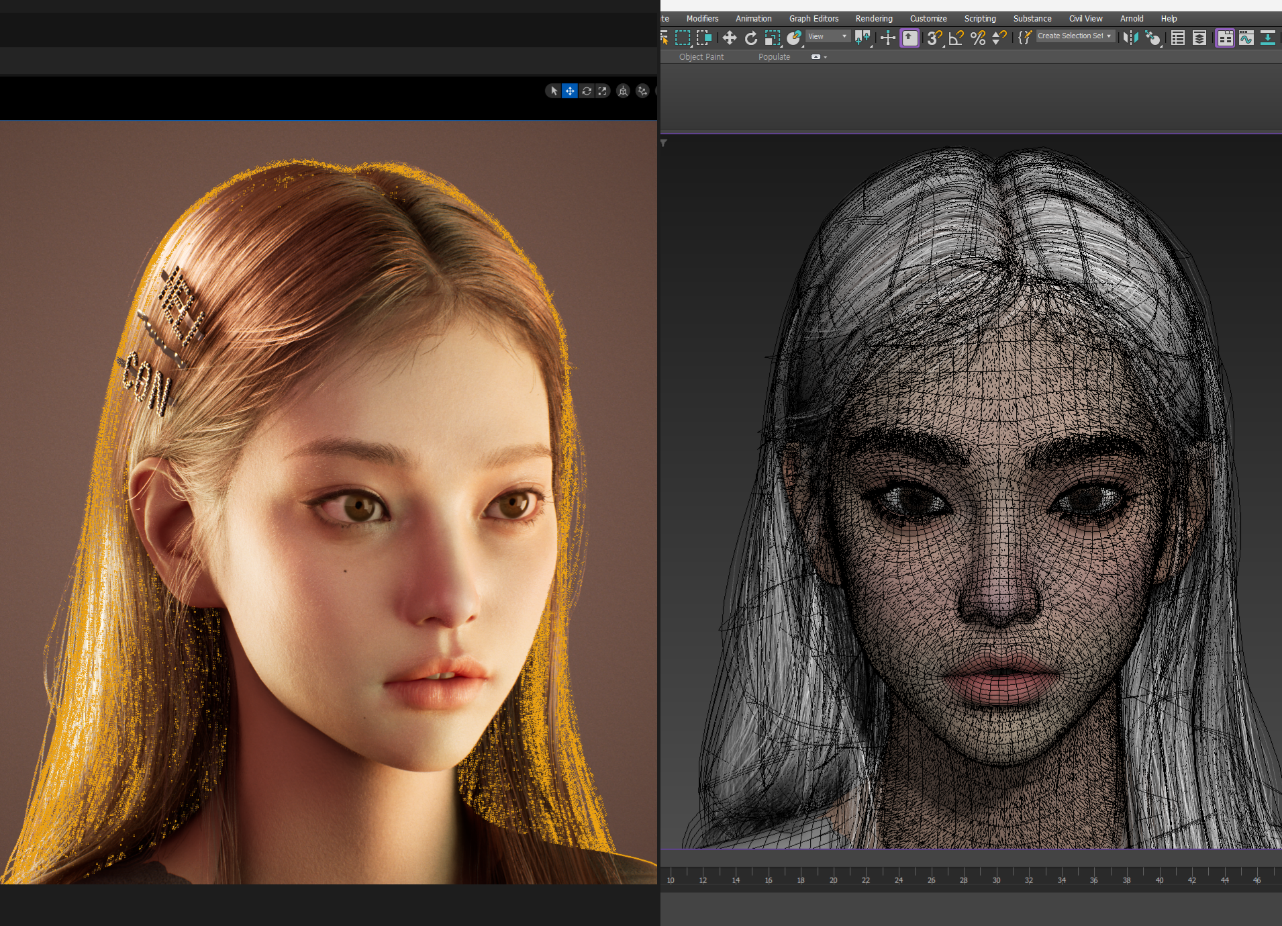The image size is (1282, 926).
Task: Toggle the Scene Explorer icon
Action: coord(1178,38)
